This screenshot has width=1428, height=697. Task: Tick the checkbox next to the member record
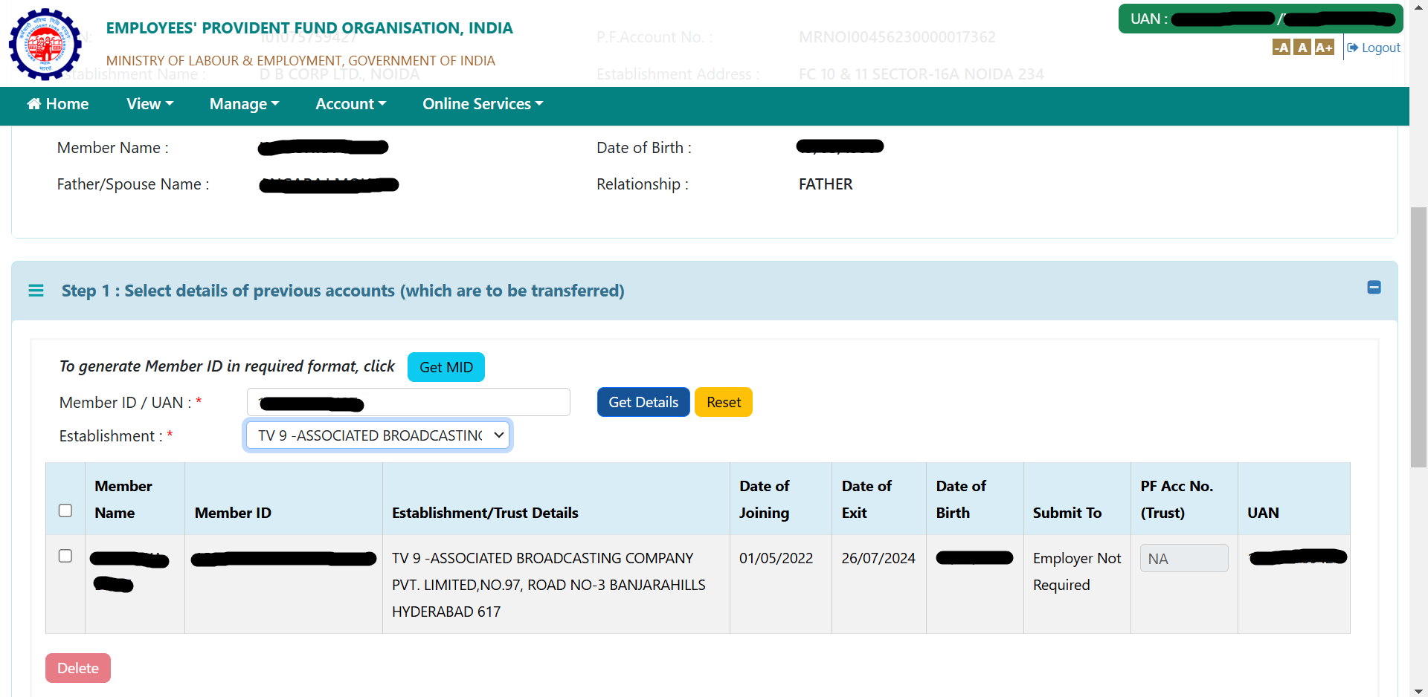click(65, 555)
